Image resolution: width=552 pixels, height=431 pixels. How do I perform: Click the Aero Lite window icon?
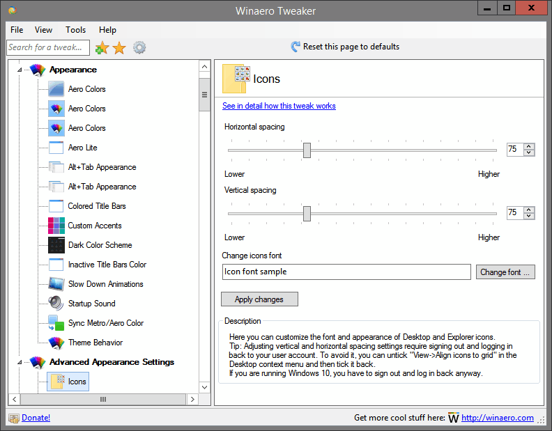[56, 148]
